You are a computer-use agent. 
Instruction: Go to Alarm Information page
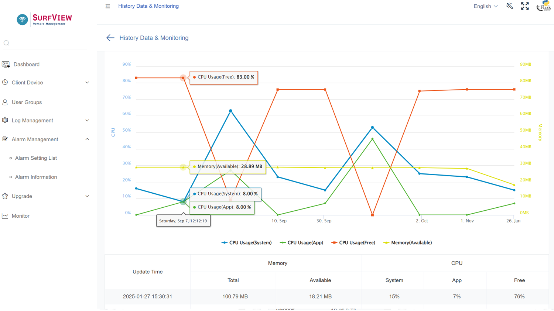coord(36,177)
